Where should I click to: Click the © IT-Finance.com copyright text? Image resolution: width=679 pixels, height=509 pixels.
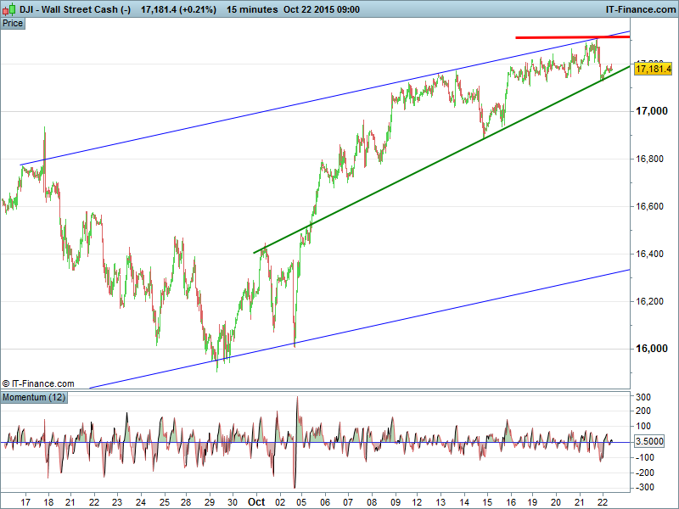38,383
